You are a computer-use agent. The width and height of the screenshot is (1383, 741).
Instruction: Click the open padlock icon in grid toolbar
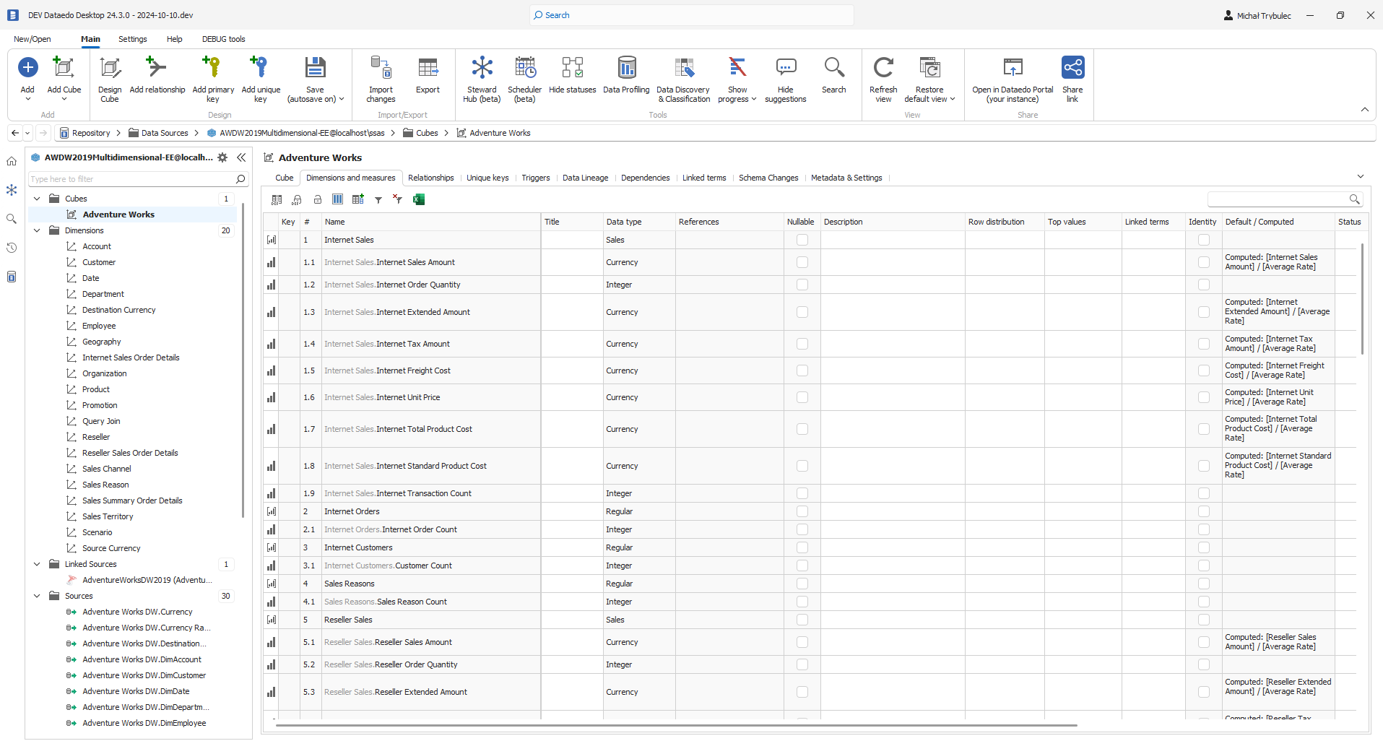[317, 199]
